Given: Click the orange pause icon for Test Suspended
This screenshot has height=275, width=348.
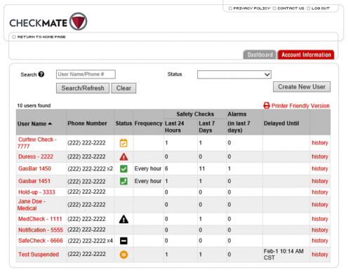Looking at the screenshot, I should pos(123,255).
